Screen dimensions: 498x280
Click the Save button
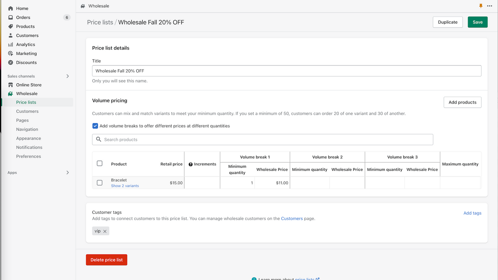[478, 22]
